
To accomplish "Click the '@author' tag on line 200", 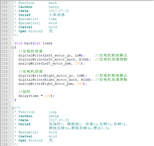I will pyautogui.click(x=26, y=7).
